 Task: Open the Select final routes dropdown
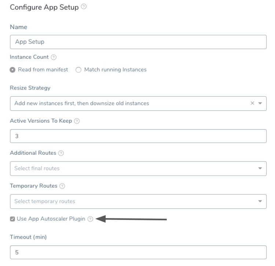click(x=138, y=169)
